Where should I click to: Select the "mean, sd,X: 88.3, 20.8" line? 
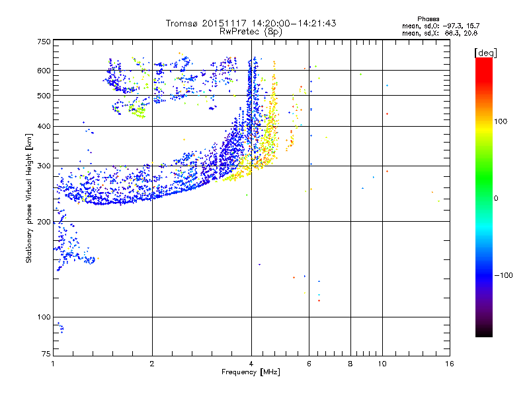[x=440, y=33]
